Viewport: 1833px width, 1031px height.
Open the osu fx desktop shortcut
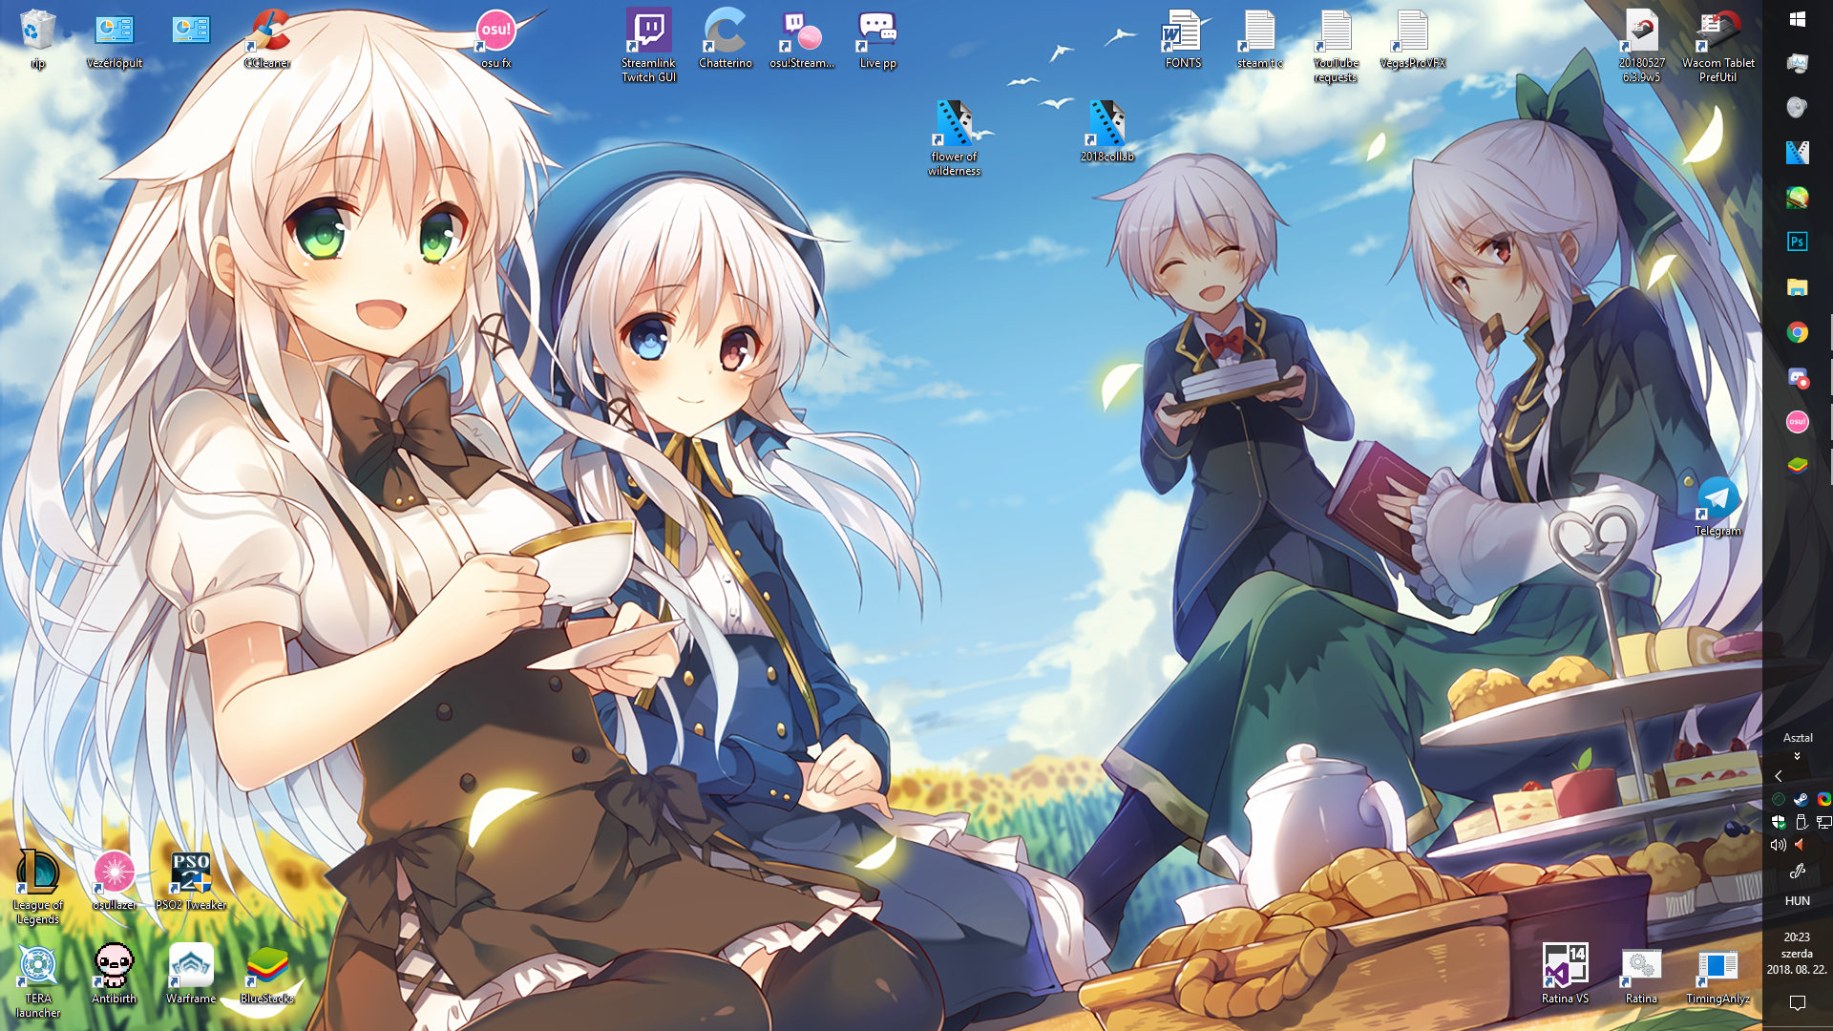(496, 38)
